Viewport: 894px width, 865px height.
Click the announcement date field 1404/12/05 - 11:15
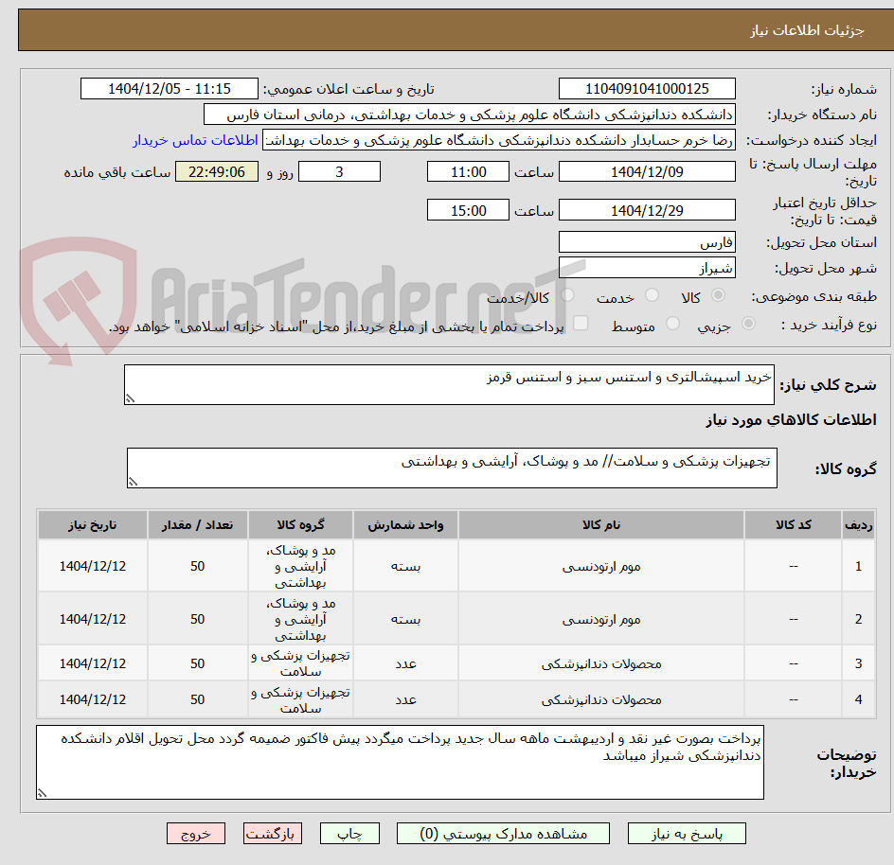[170, 89]
